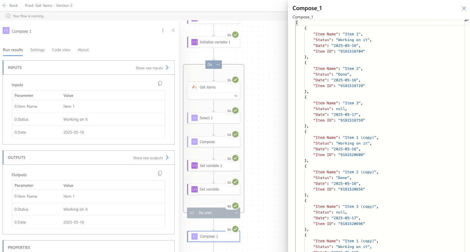Click the 0.Date output value 2025-05-16
This screenshot has width=470, height=252.
coord(74,222)
